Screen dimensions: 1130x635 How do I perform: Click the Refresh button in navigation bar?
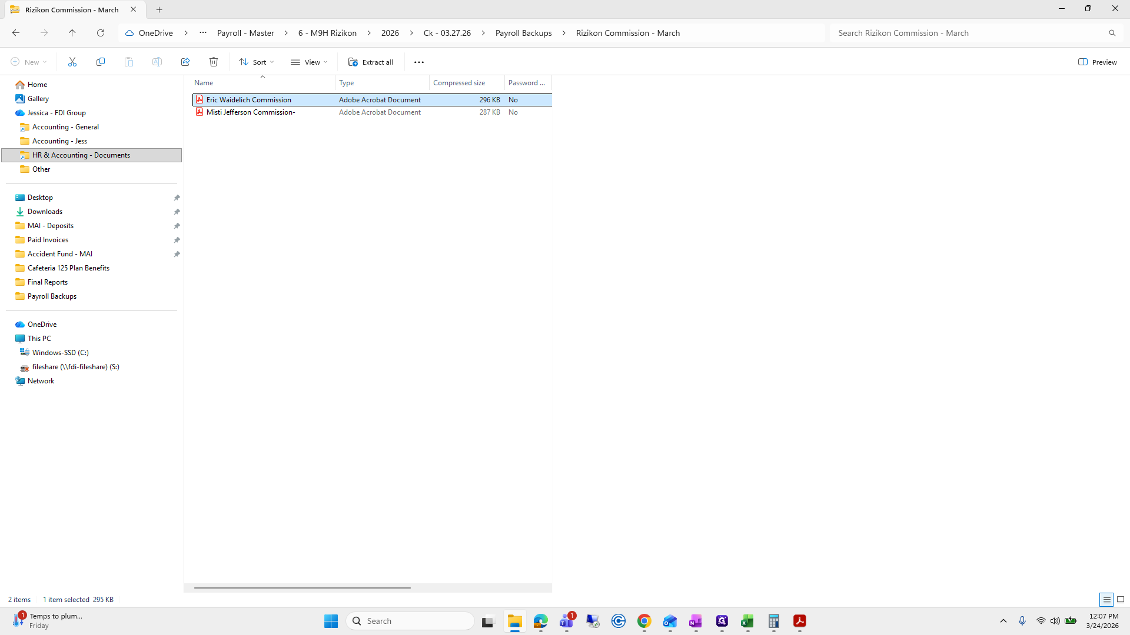[101, 33]
